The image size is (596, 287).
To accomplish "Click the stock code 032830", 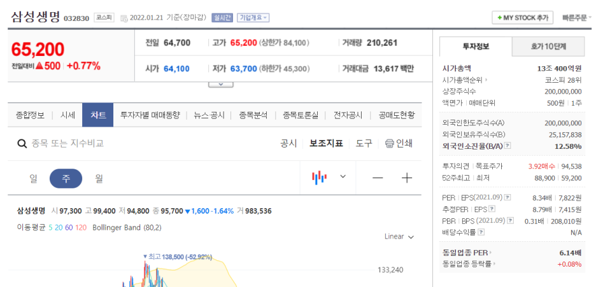I will pyautogui.click(x=76, y=18).
